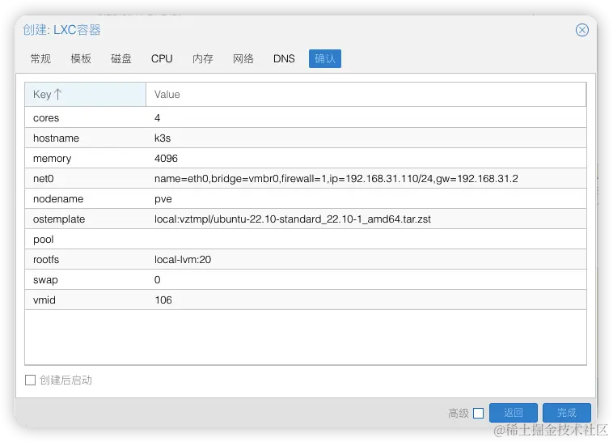Select the nodename key cell
613x442 pixels.
click(x=85, y=199)
